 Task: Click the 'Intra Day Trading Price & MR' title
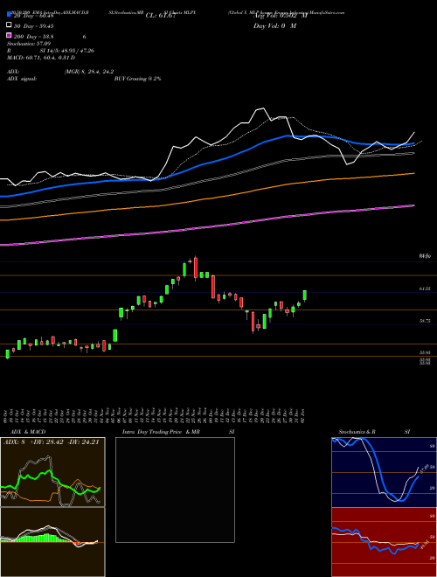161,432
